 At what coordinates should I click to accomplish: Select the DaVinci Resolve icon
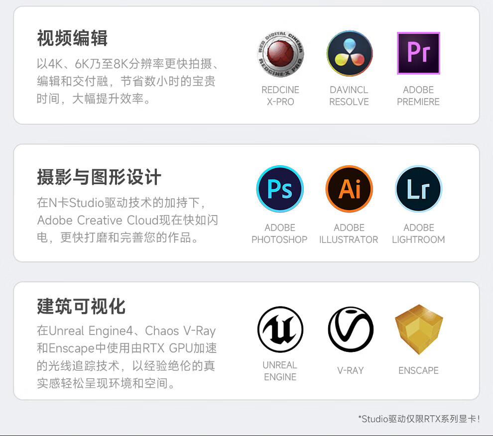pyautogui.click(x=349, y=53)
